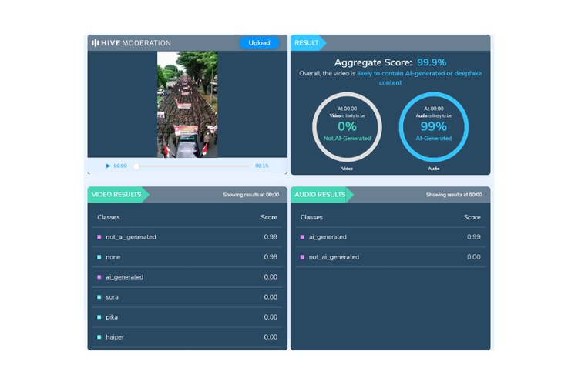Click the 'pika' class row
The image size is (578, 385).
point(187,316)
